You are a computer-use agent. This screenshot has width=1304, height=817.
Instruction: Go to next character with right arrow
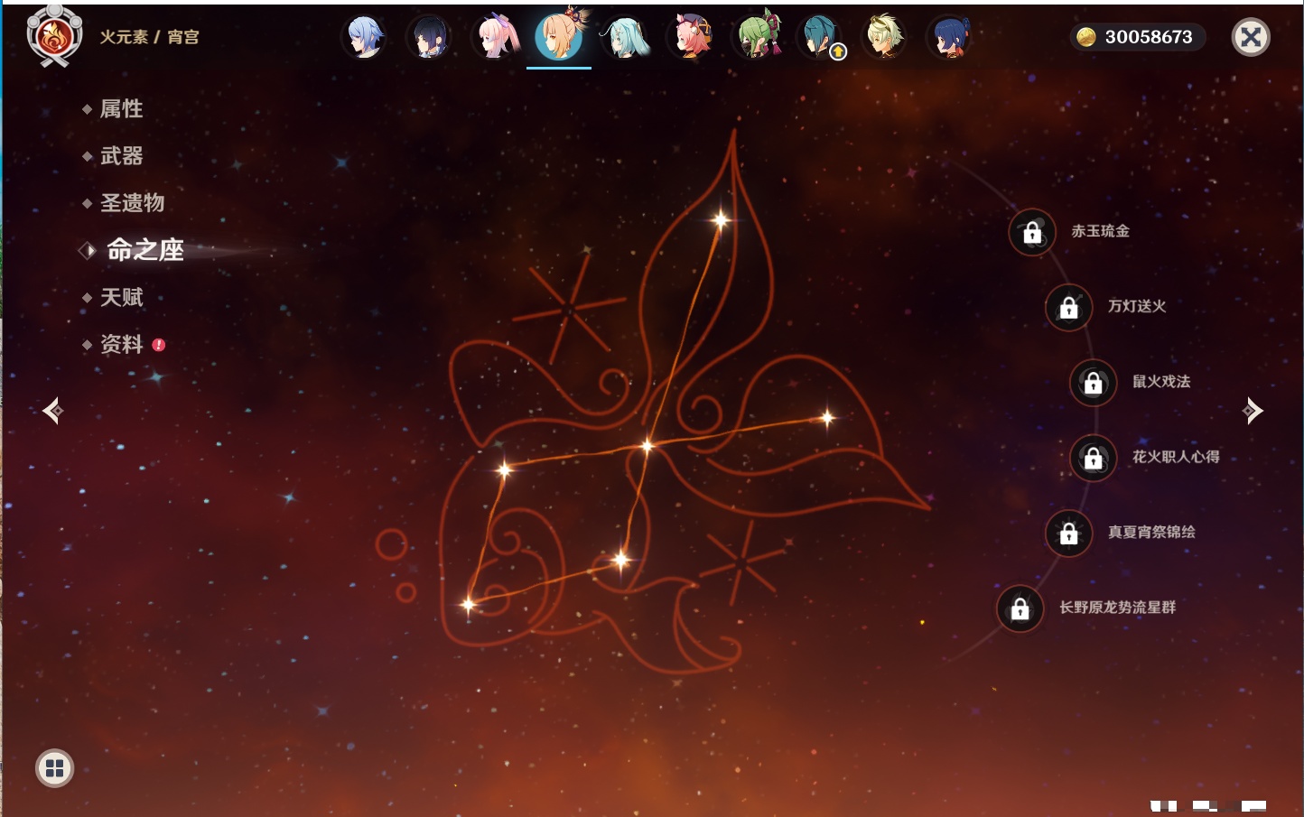pos(1253,411)
